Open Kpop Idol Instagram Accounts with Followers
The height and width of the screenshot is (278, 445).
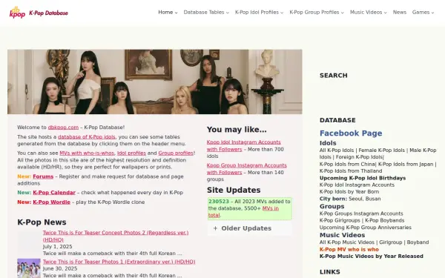[243, 145]
